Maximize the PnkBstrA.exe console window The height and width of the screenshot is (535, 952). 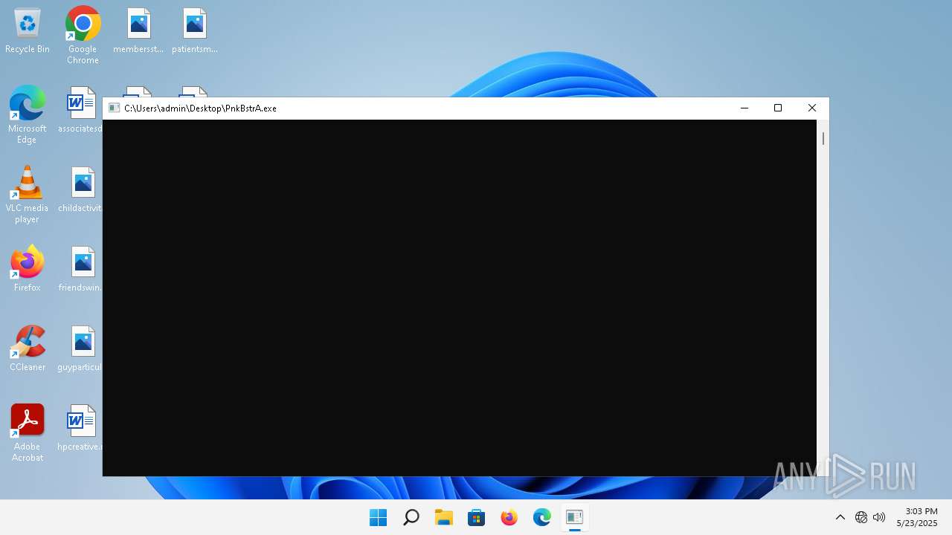pos(778,108)
